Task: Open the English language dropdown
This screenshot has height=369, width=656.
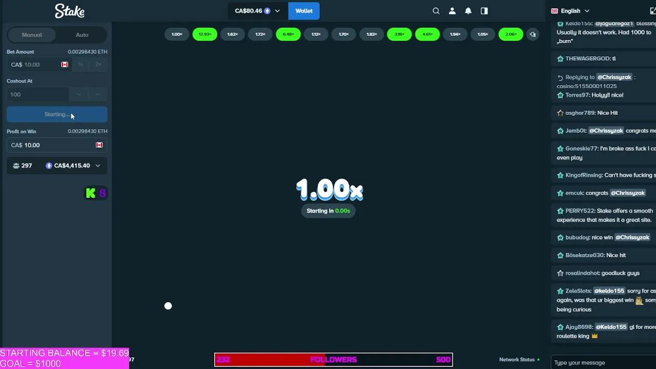Action: point(570,11)
